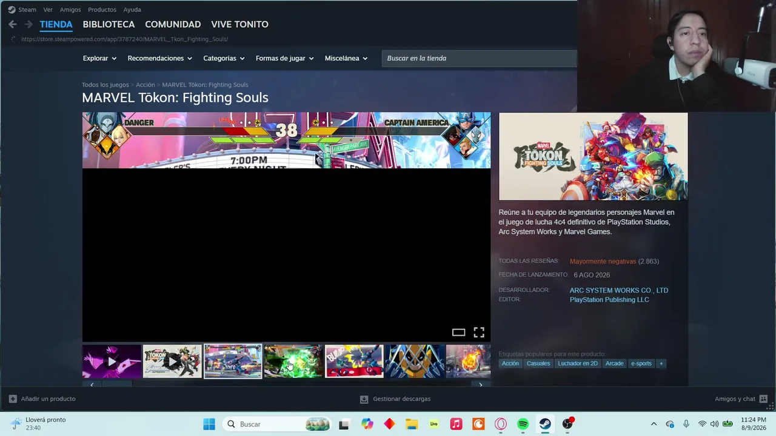Screen dimensions: 776x436
Task: Open Opera browser from the taskbar
Action: [501, 424]
